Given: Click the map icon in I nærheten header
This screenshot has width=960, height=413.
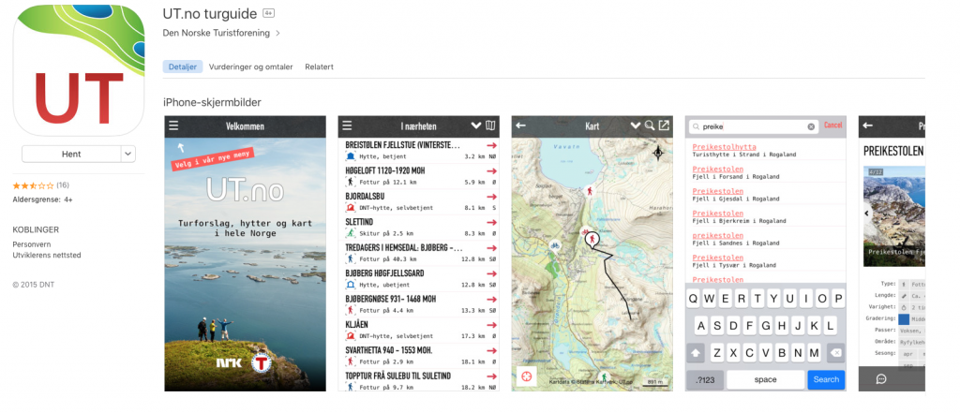Looking at the screenshot, I should [x=490, y=125].
